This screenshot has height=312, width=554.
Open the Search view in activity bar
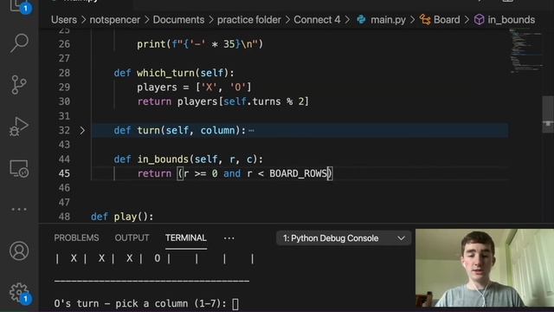[x=19, y=42]
